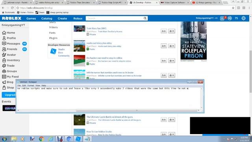
Task: Open Notepad View menu
Action: click(x=38, y=86)
